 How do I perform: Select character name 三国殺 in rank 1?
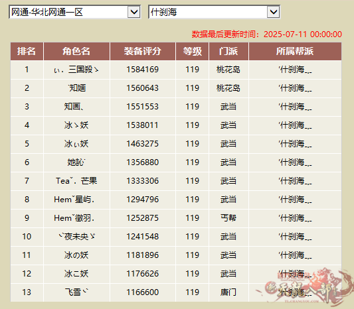click(76, 70)
